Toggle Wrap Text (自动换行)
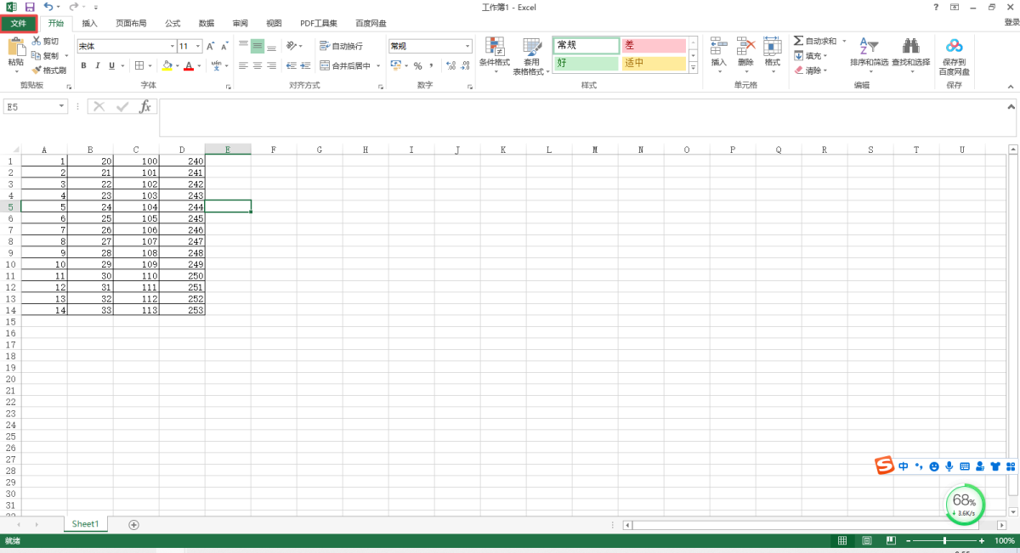1020x553 pixels. click(x=341, y=46)
